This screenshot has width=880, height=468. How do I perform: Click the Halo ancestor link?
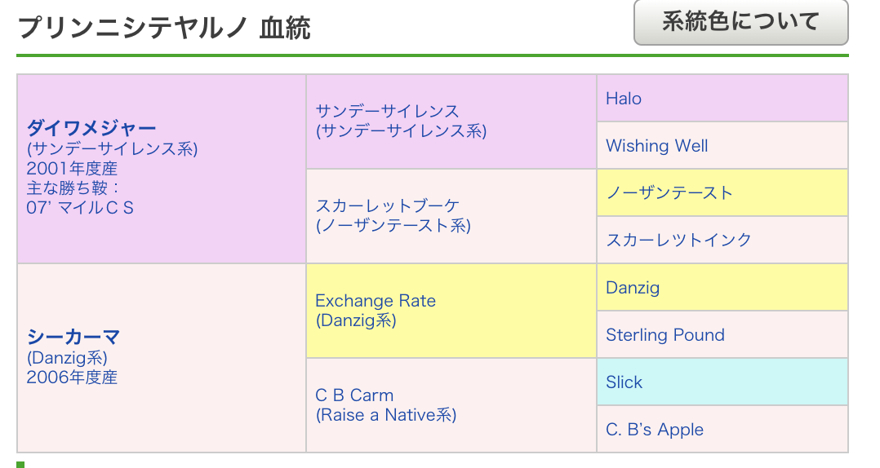(624, 99)
